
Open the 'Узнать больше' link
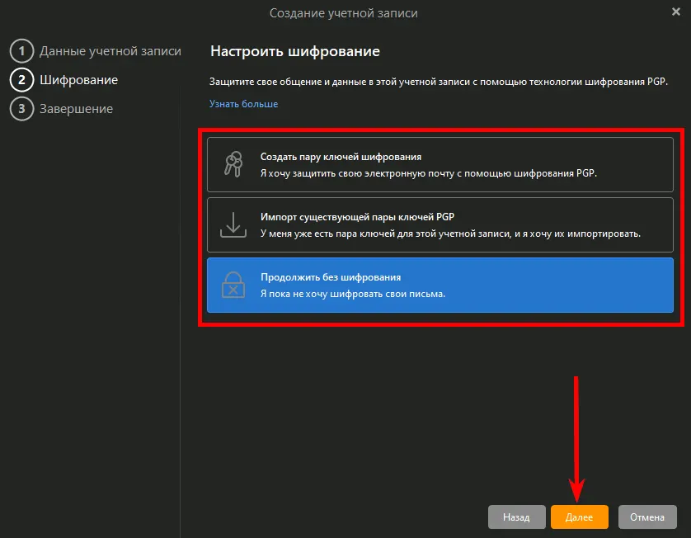coord(243,104)
